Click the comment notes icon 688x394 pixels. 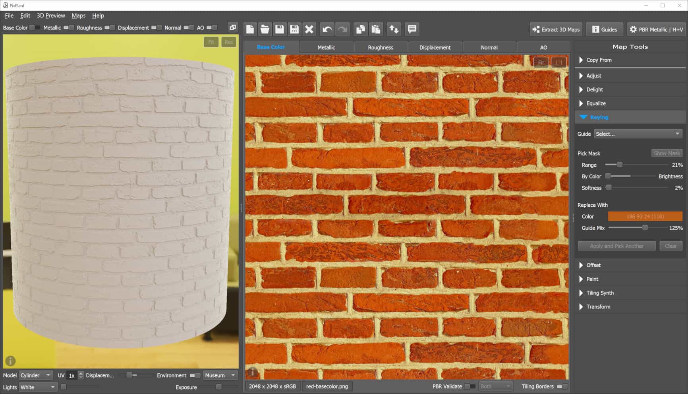click(x=412, y=29)
